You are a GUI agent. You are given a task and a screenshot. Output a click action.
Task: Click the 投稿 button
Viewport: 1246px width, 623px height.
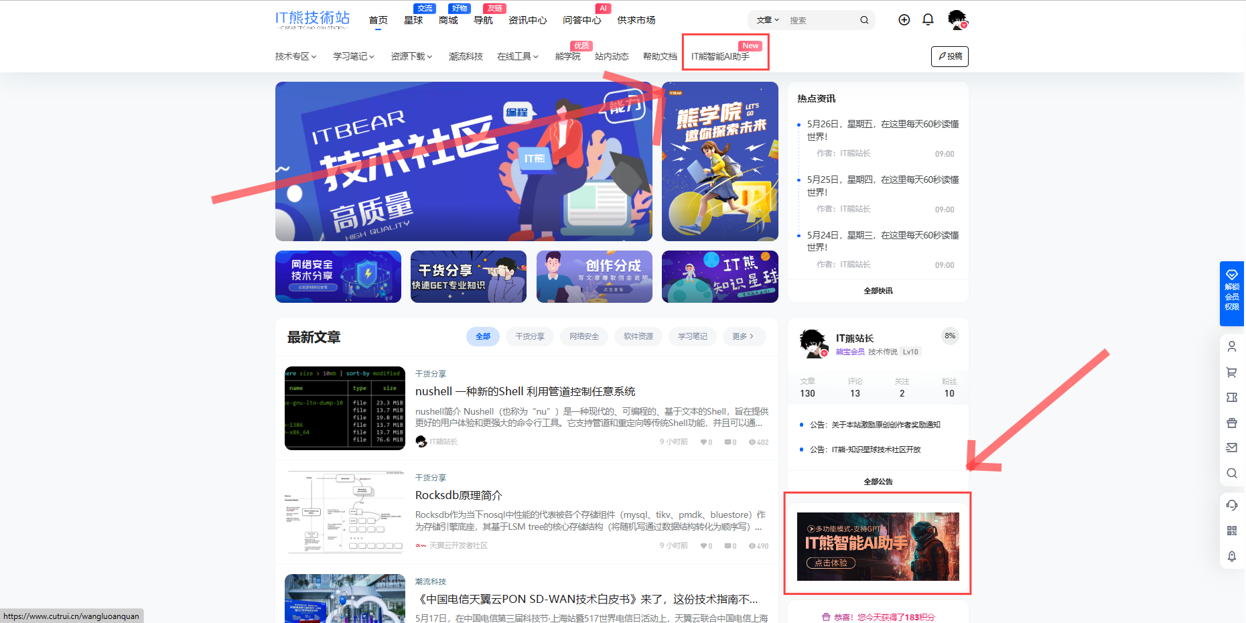950,56
